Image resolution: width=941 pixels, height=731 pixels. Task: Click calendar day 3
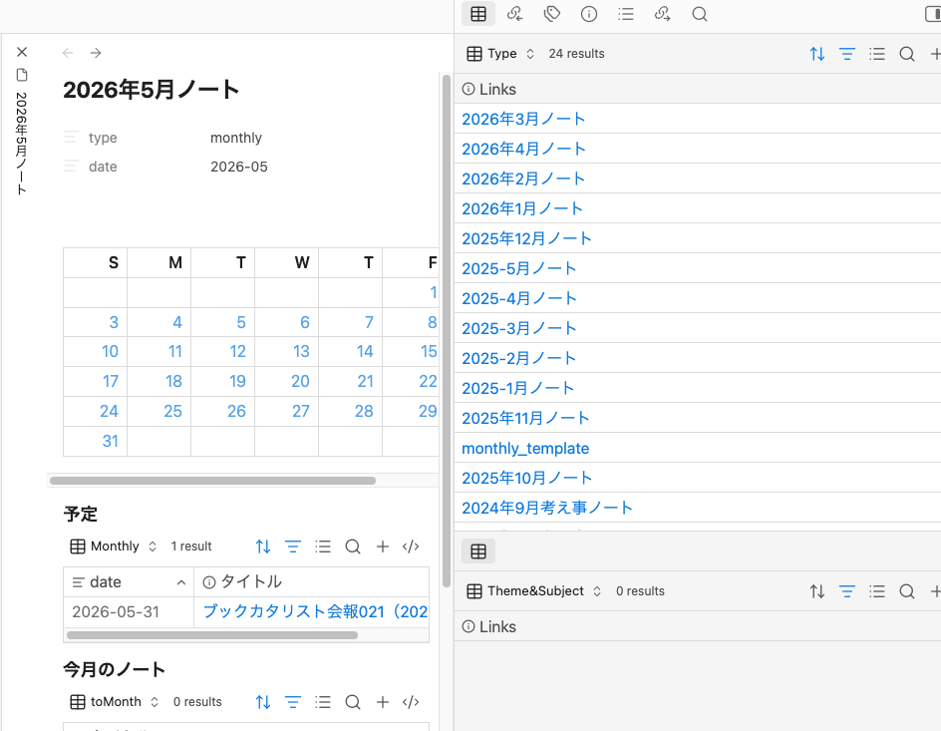pyautogui.click(x=114, y=322)
